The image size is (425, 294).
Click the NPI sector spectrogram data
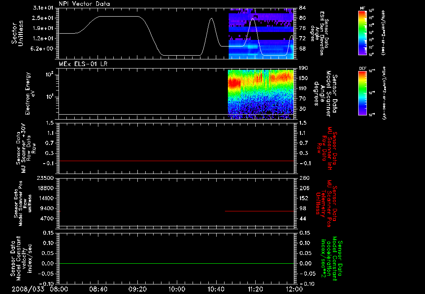(261, 34)
